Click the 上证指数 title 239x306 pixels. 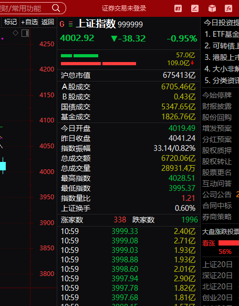click(96, 24)
